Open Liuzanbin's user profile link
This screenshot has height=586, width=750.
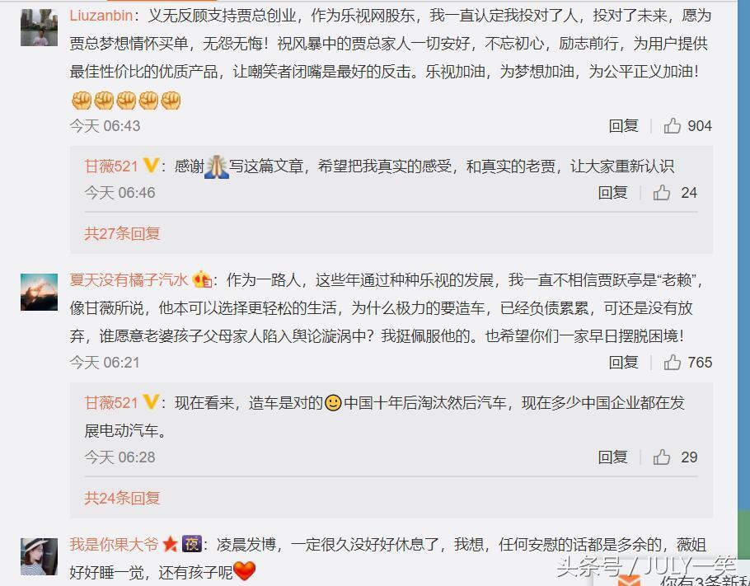tap(101, 16)
